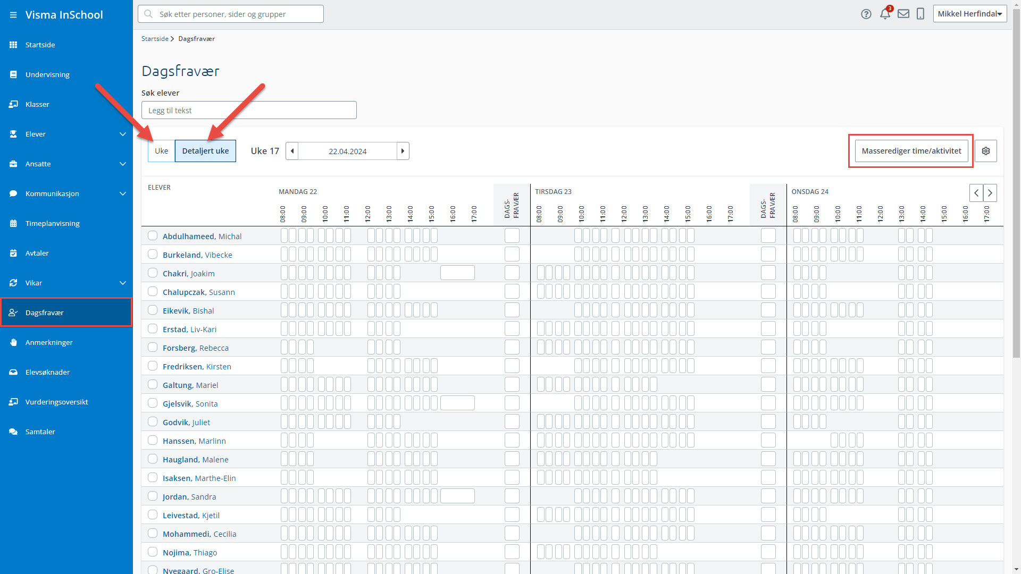The image size is (1021, 574).
Task: Select checkbox for Chalupczak, Susann
Action: pyautogui.click(x=153, y=291)
